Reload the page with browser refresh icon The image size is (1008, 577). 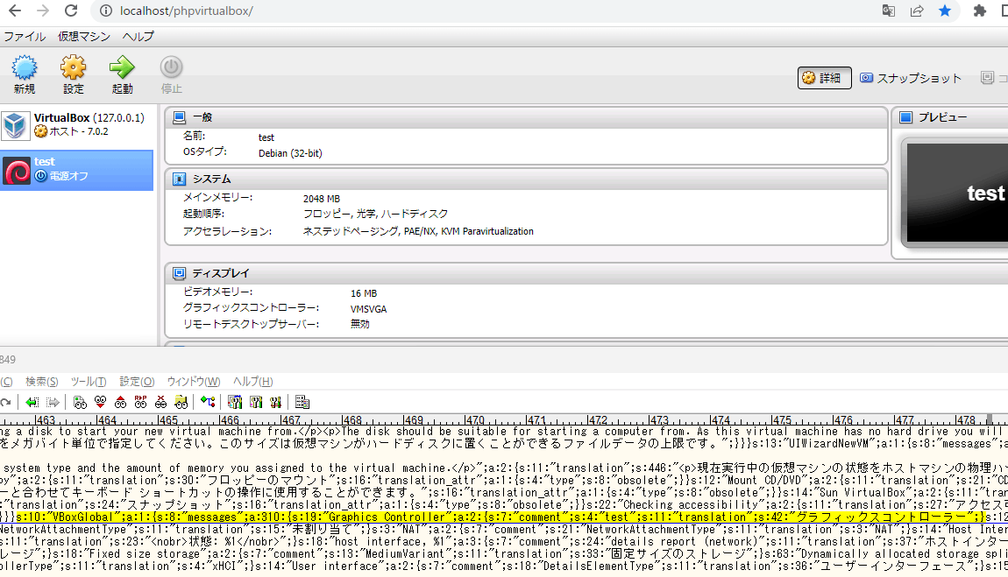pyautogui.click(x=71, y=11)
